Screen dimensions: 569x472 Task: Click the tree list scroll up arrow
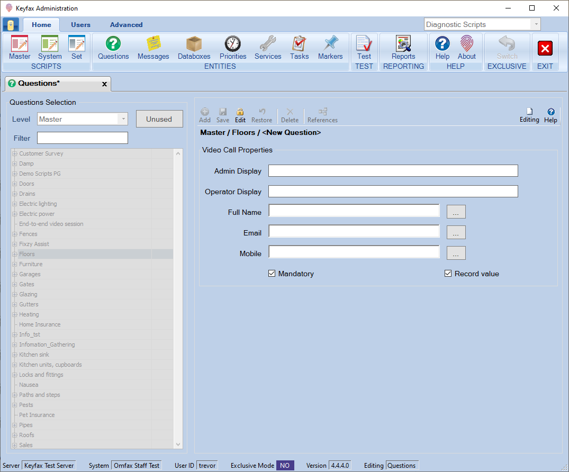click(x=178, y=153)
